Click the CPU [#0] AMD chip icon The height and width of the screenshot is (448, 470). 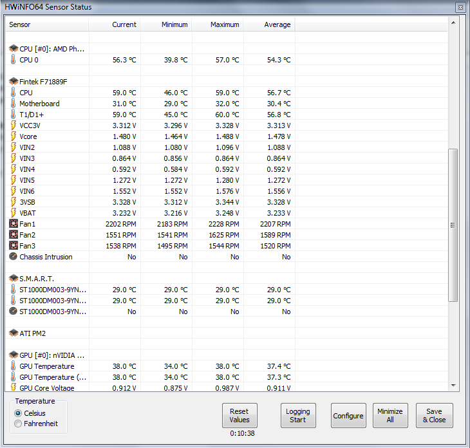coord(14,48)
